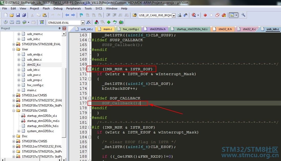Insert a breakpoint using the red dot icon
Image resolution: width=281 pixels, height=161 pixels.
(205, 15)
